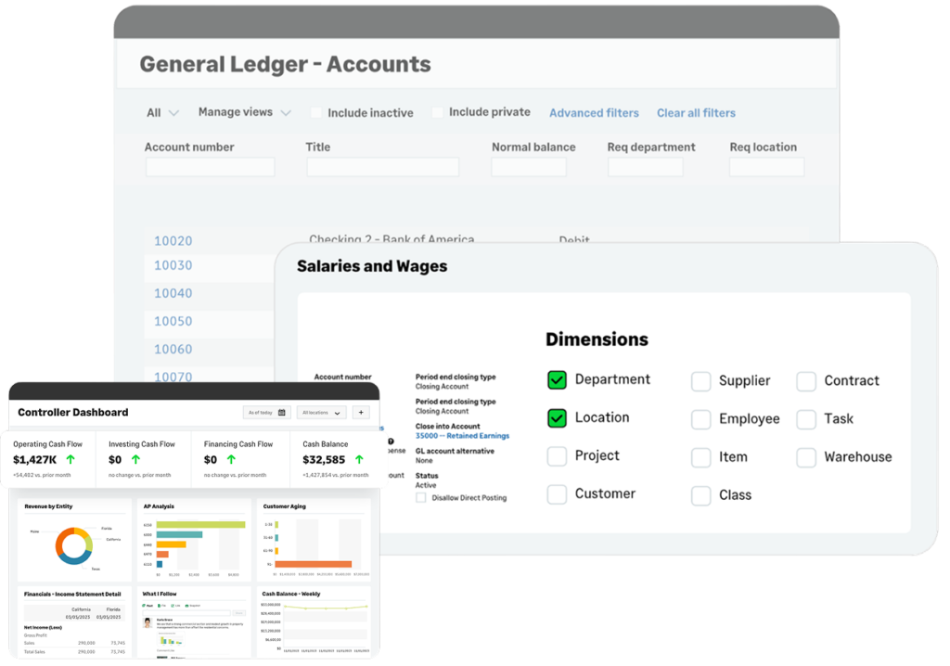Click green up arrow next to $1,427K
The image size is (950, 666).
coord(71,459)
